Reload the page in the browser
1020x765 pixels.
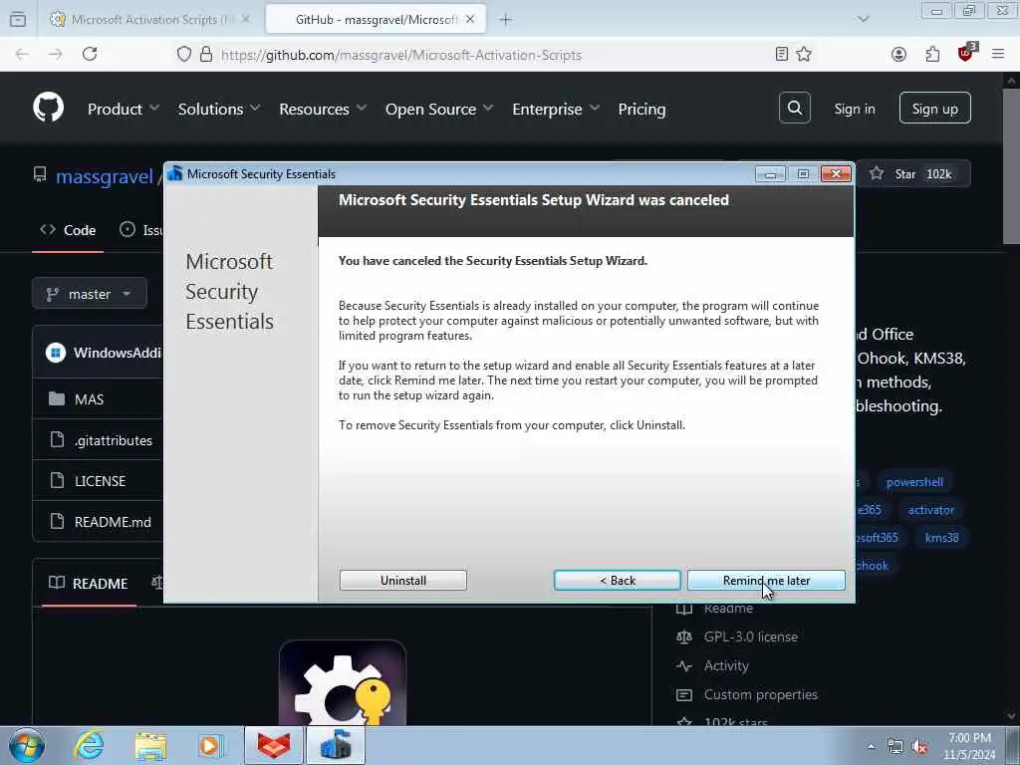pyautogui.click(x=90, y=54)
